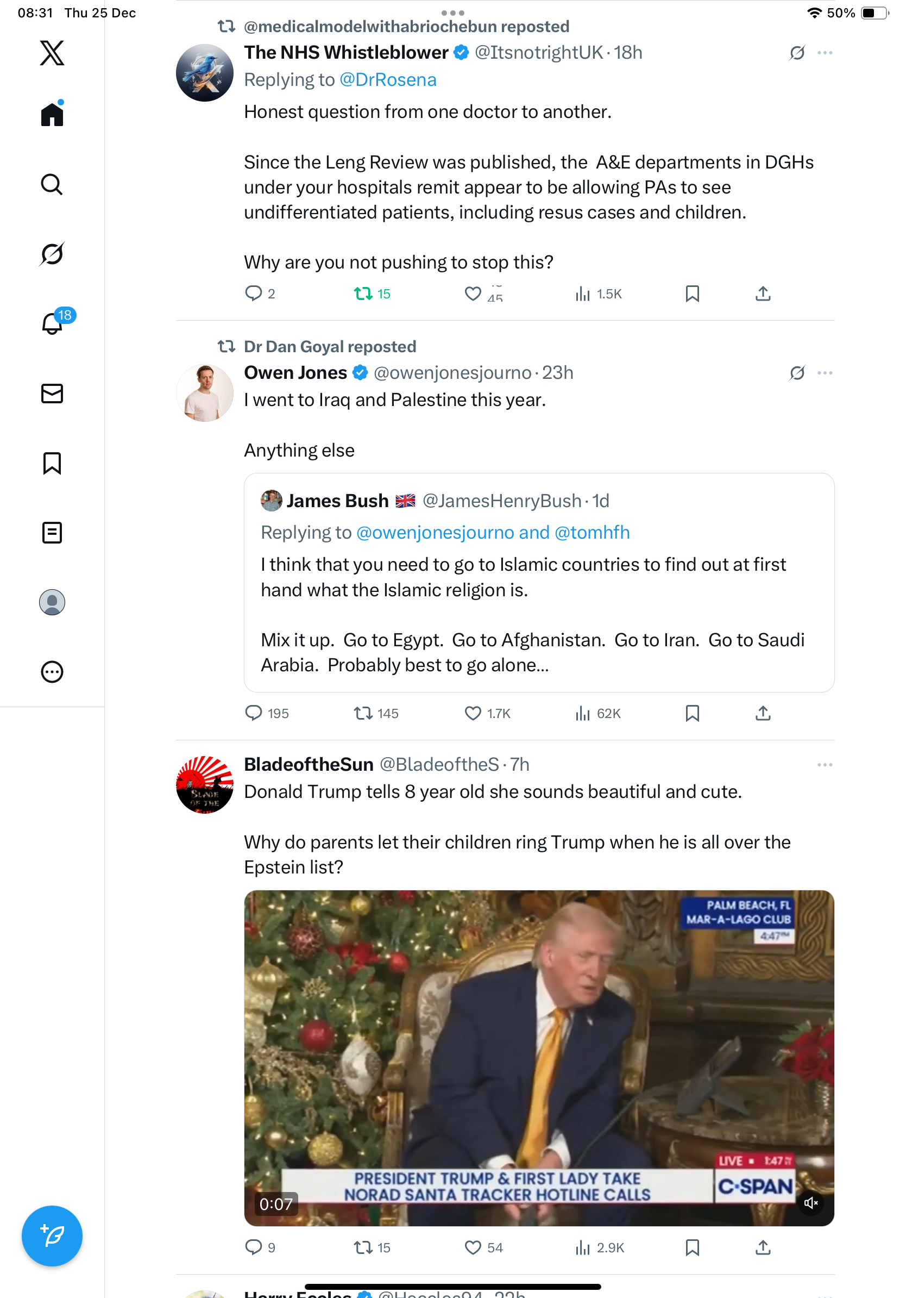The width and height of the screenshot is (906, 1298).
Task: Open the More circle menu in sidebar
Action: (x=52, y=672)
